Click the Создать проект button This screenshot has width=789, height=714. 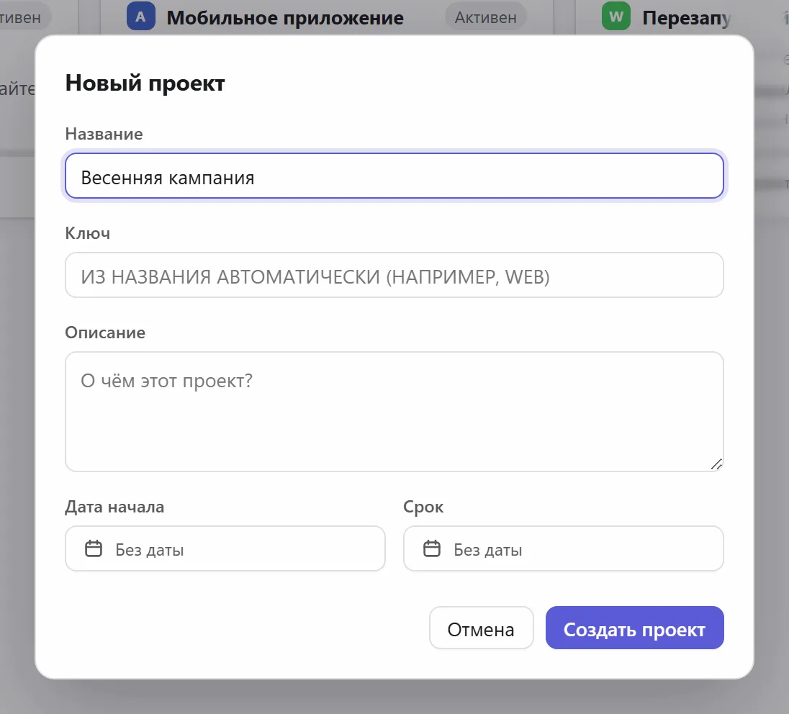tap(634, 628)
